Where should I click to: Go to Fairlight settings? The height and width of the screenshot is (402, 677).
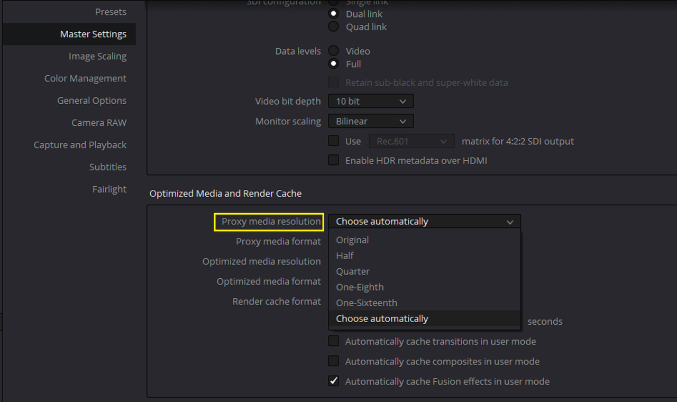click(109, 189)
